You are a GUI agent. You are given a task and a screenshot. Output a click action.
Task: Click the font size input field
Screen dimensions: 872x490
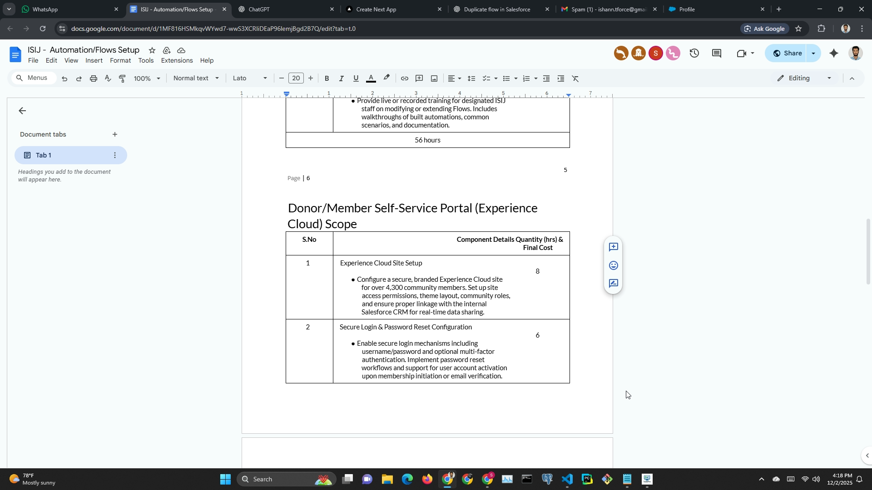tap(296, 78)
